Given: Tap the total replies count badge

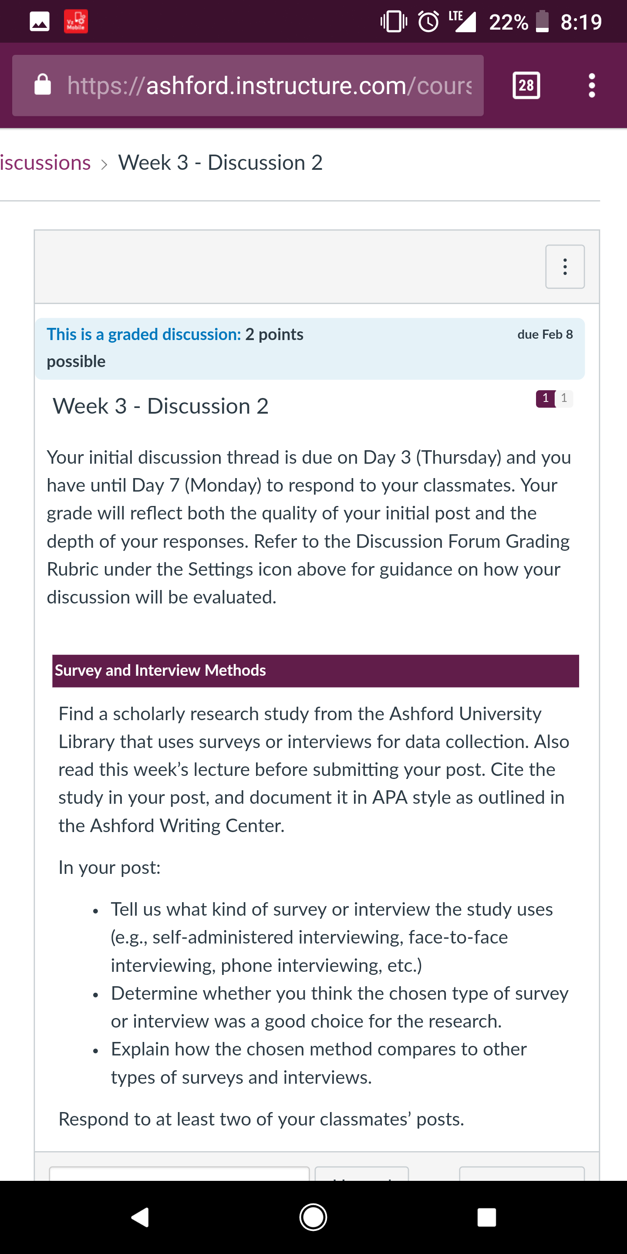Looking at the screenshot, I should coord(564,398).
